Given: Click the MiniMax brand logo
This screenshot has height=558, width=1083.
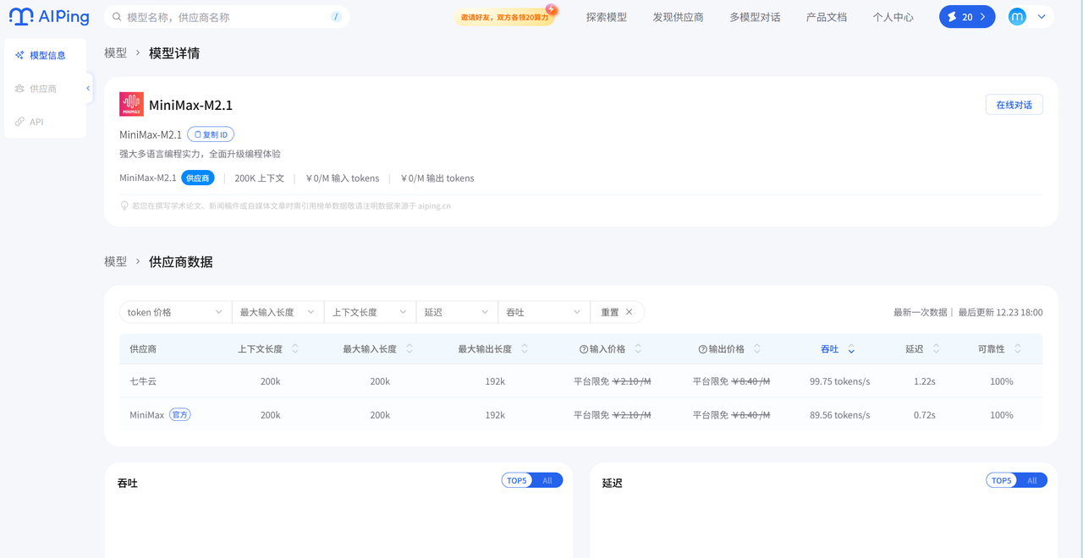Looking at the screenshot, I should [x=131, y=104].
